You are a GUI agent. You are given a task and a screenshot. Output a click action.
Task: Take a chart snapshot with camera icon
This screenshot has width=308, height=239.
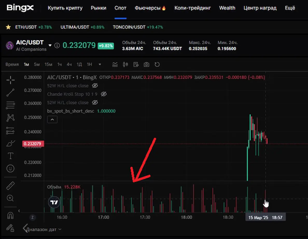[146, 64]
